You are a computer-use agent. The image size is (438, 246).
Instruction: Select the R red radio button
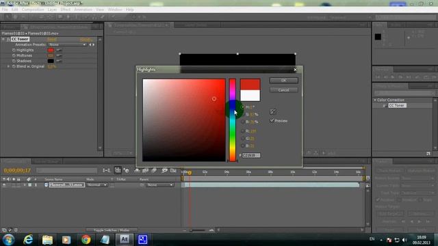[242, 131]
